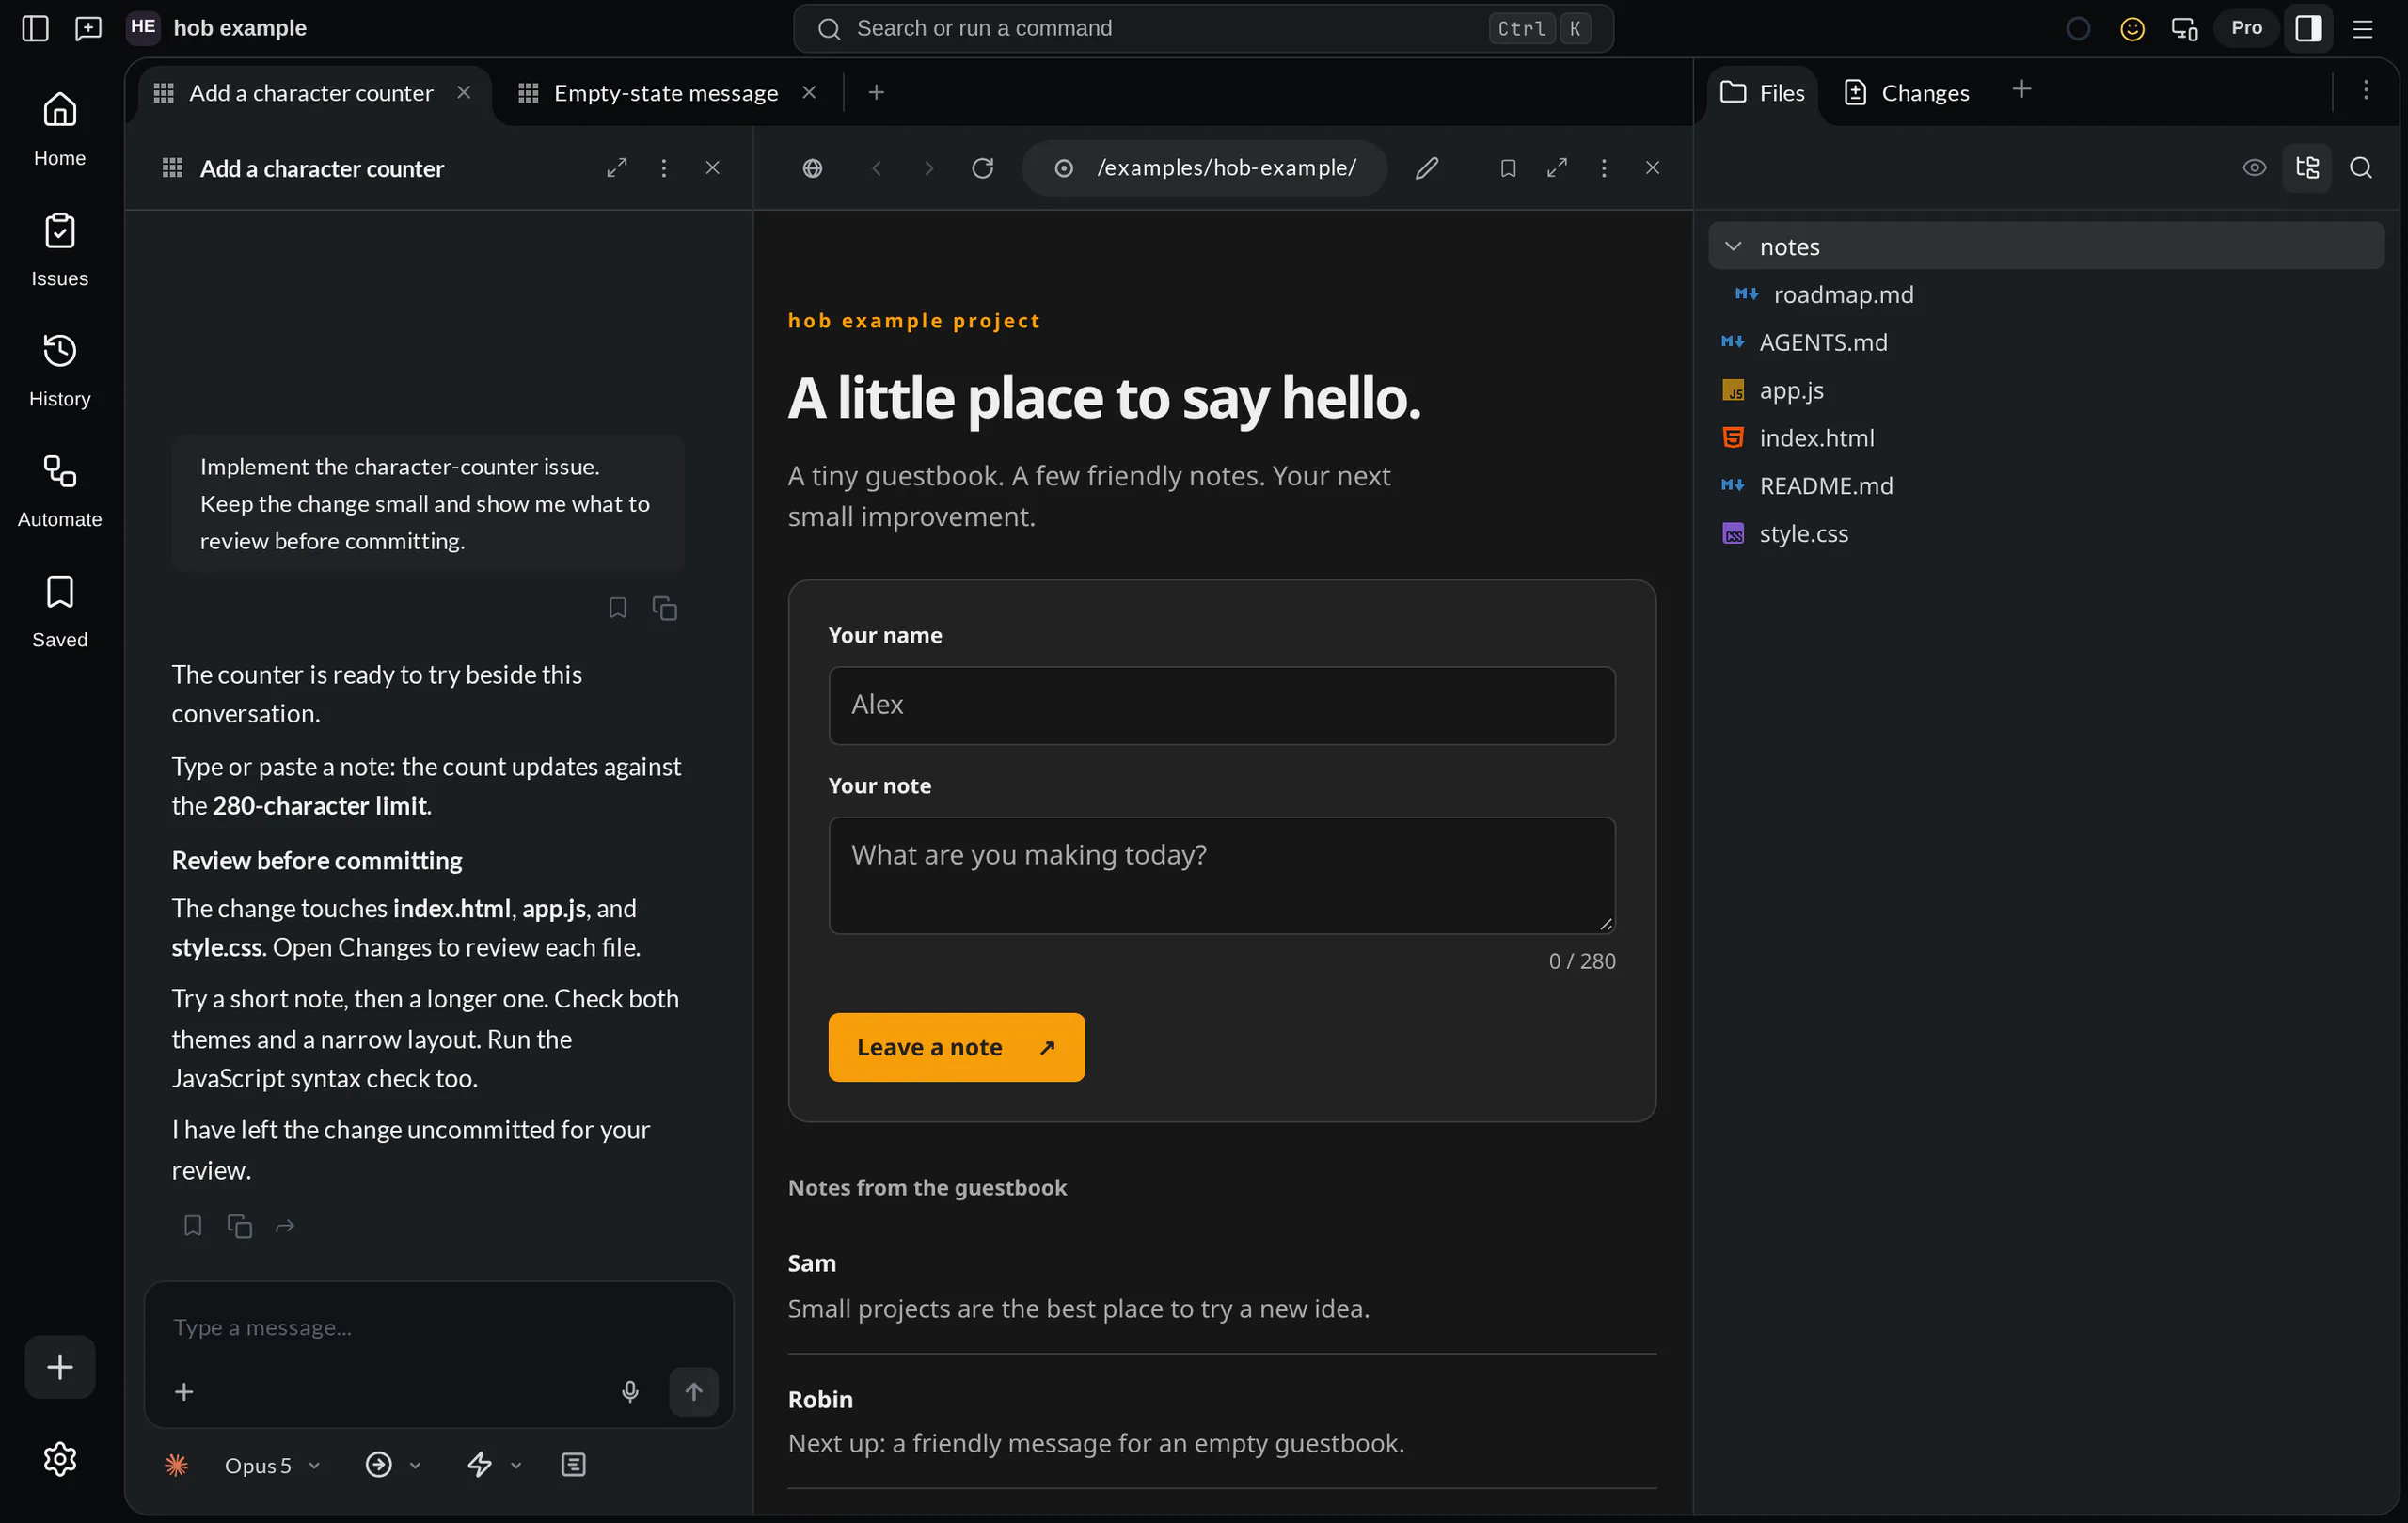Toggle the left sidebar panel icon

click(x=35, y=28)
